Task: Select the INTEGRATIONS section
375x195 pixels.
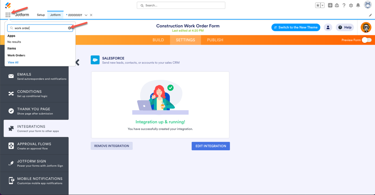Action: click(x=36, y=128)
